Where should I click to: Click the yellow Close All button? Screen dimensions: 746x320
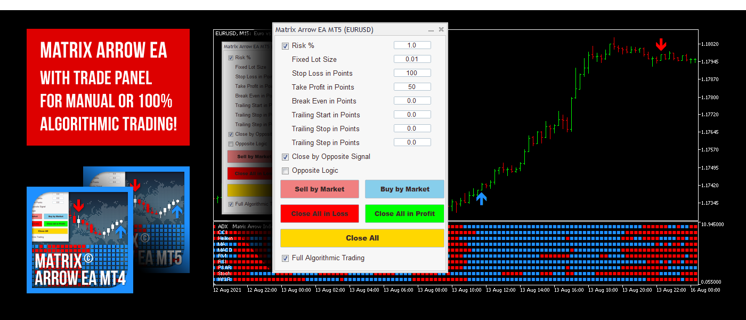[x=362, y=238]
